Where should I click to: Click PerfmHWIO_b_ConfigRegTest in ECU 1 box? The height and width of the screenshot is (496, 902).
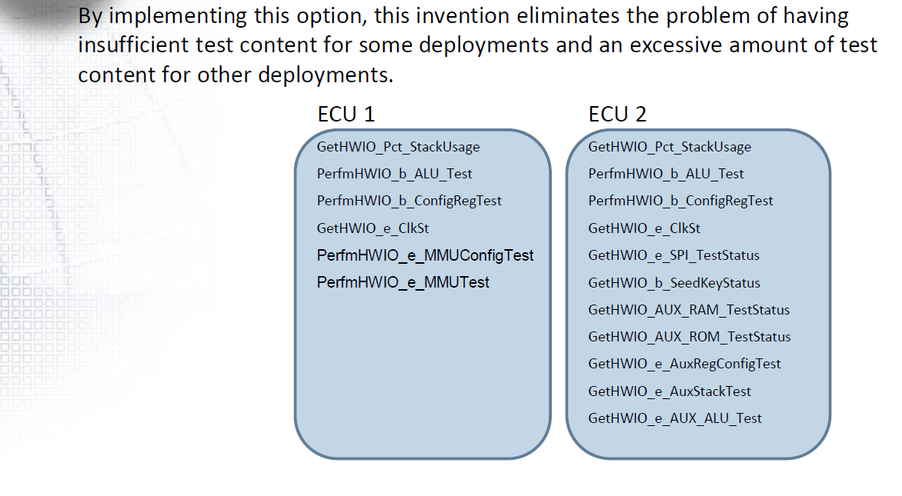409,201
